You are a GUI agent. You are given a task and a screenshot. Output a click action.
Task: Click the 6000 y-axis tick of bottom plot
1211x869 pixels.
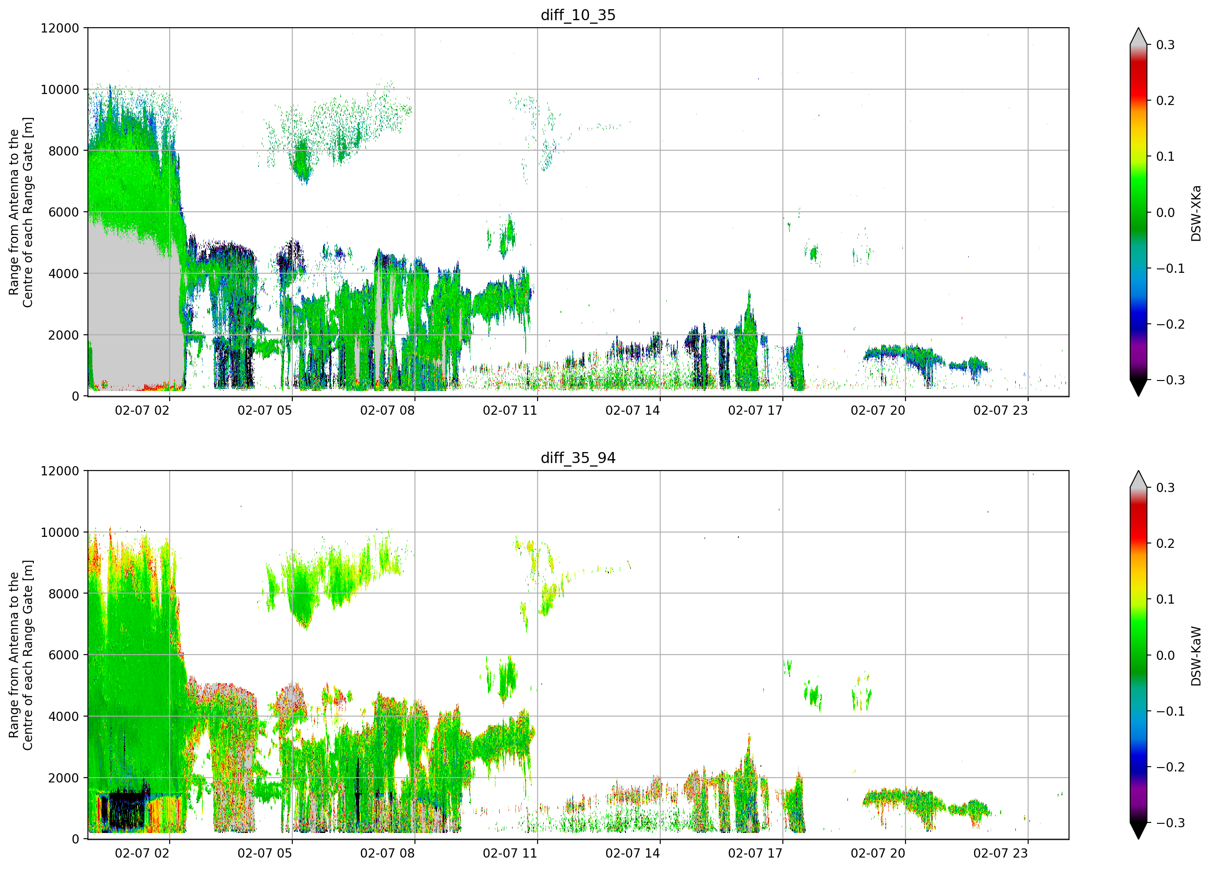tap(64, 655)
